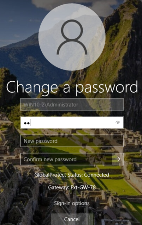Select the person silhouette in the avatar

coord(72,37)
